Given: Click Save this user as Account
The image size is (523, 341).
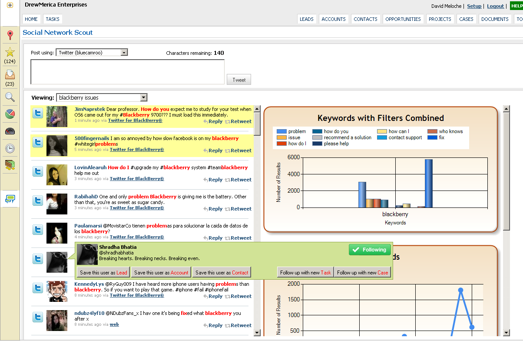Looking at the screenshot, I should click(161, 273).
